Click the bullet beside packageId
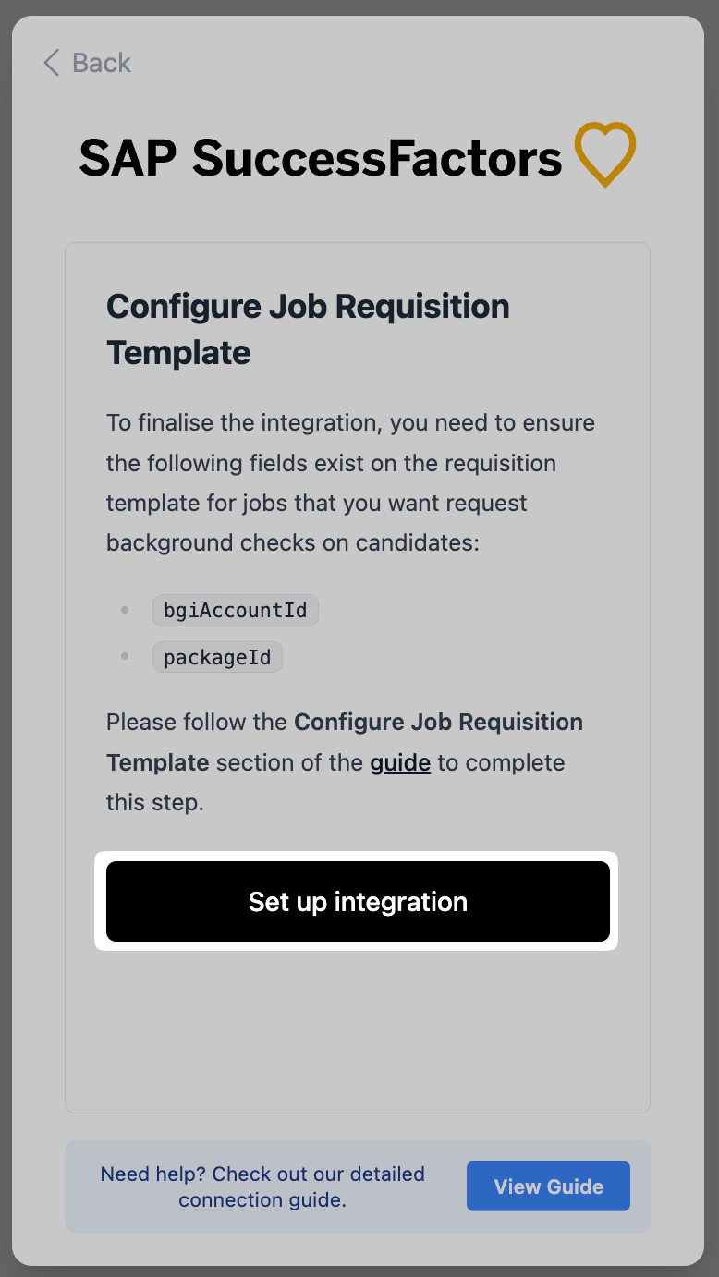This screenshot has height=1277, width=719. pyautogui.click(x=125, y=657)
